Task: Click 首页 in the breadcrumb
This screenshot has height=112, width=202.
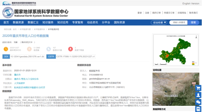Action: 15,29
